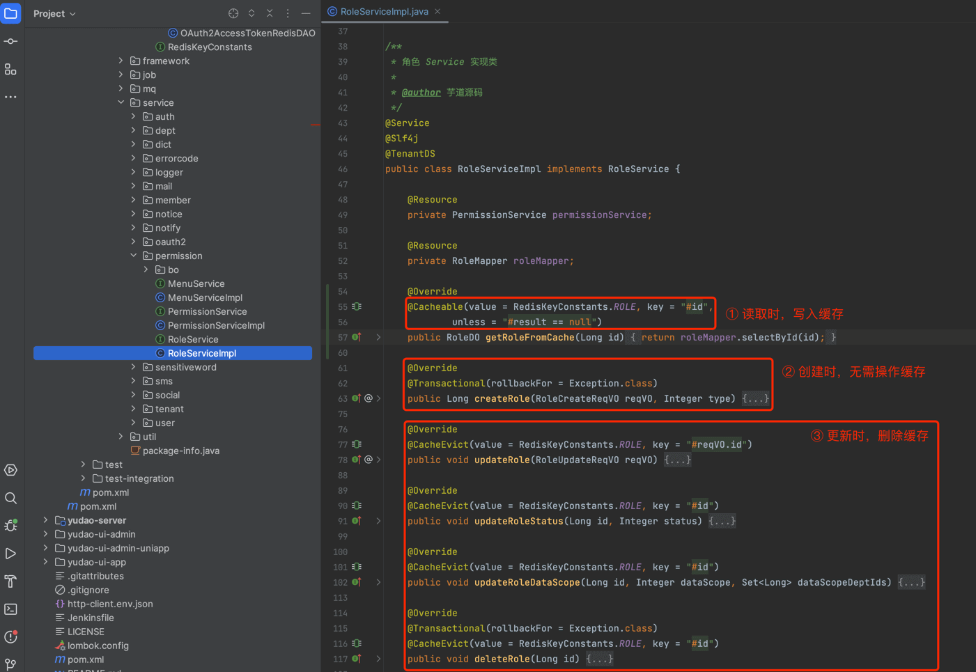Open the Services tool window
This screenshot has width=976, height=672.
[10, 470]
